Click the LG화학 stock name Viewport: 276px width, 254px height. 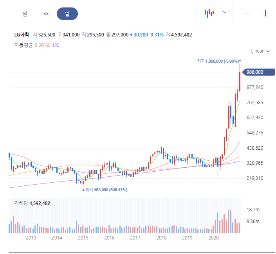click(22, 34)
